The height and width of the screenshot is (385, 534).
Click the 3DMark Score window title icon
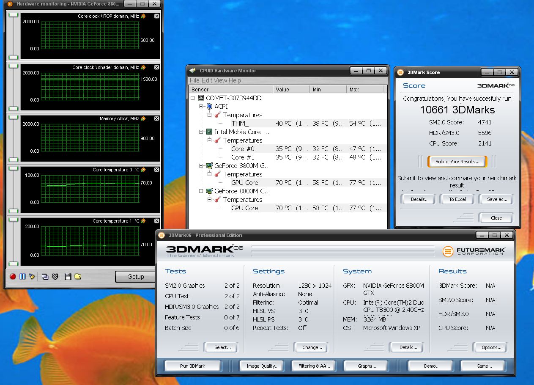pyautogui.click(x=401, y=72)
